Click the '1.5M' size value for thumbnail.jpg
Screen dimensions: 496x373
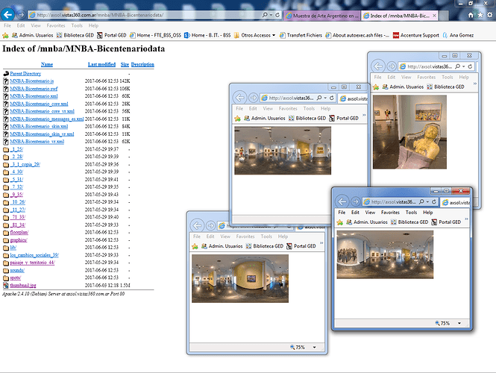click(125, 286)
